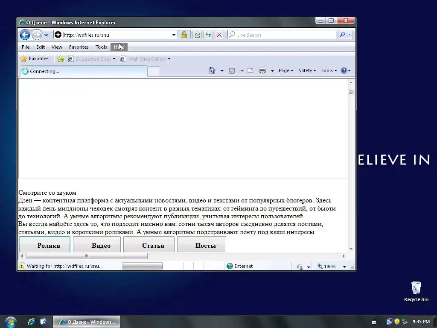This screenshot has width=437, height=328.
Task: Click the Forward navigation arrow button
Action: pyautogui.click(x=37, y=35)
